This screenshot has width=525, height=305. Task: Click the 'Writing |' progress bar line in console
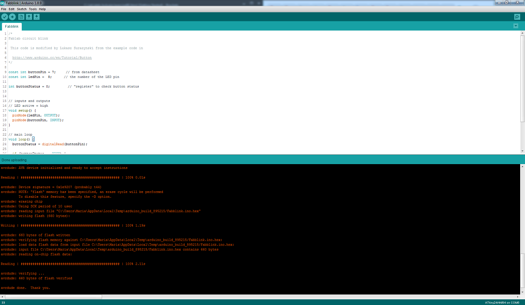pyautogui.click(x=73, y=225)
